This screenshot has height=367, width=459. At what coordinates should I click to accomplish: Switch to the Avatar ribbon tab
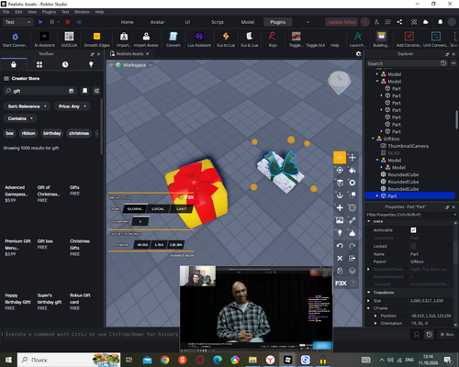(157, 22)
